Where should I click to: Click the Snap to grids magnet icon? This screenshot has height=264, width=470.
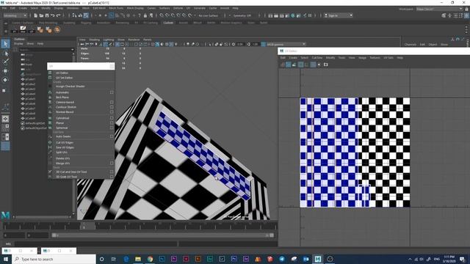click(x=162, y=15)
